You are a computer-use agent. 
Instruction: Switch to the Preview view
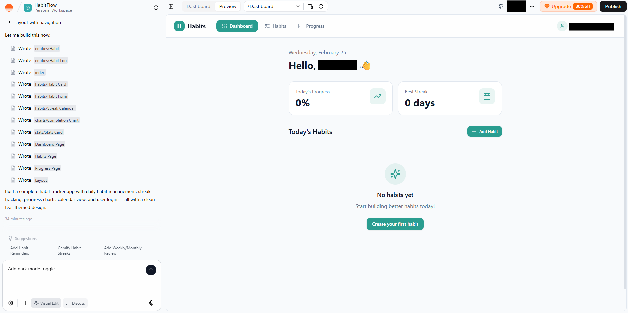tap(228, 6)
